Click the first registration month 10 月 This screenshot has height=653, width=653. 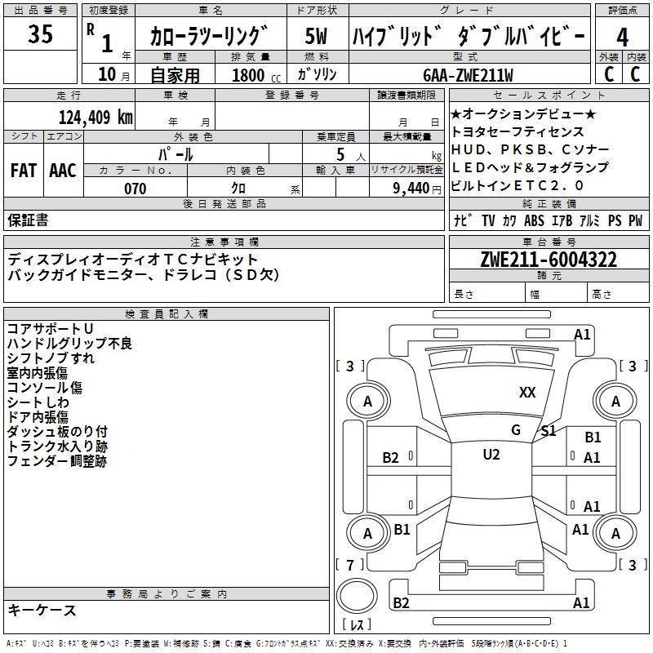113,74
